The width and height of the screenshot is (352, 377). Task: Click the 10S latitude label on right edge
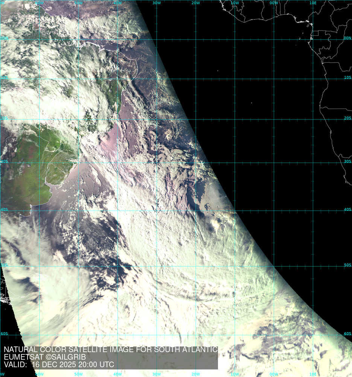(347, 78)
